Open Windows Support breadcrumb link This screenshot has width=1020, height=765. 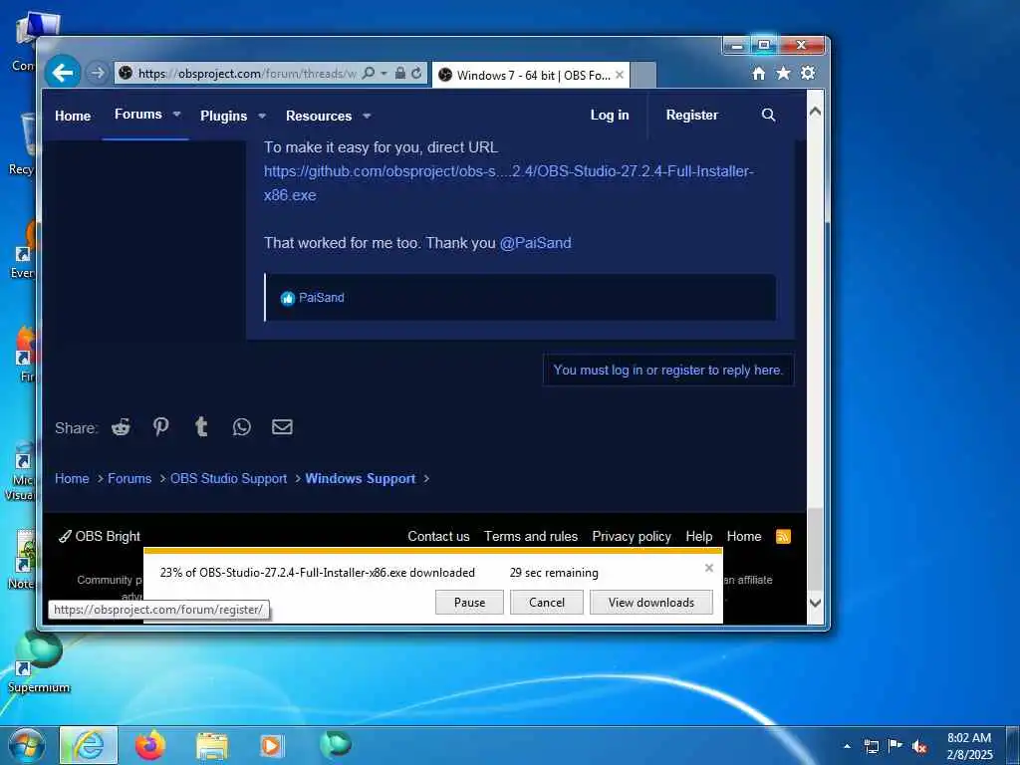click(x=361, y=479)
